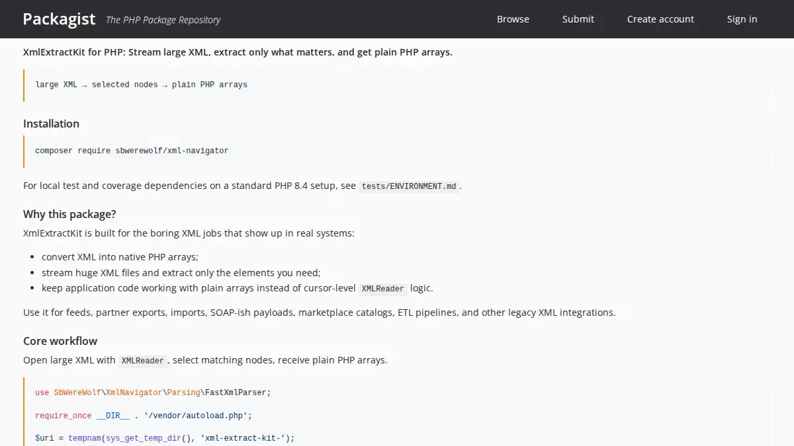This screenshot has width=794, height=446.
Task: Click the 'Core workflow' heading
Action: pos(60,340)
